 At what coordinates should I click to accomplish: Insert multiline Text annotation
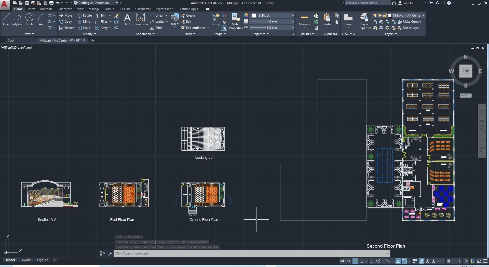click(127, 20)
